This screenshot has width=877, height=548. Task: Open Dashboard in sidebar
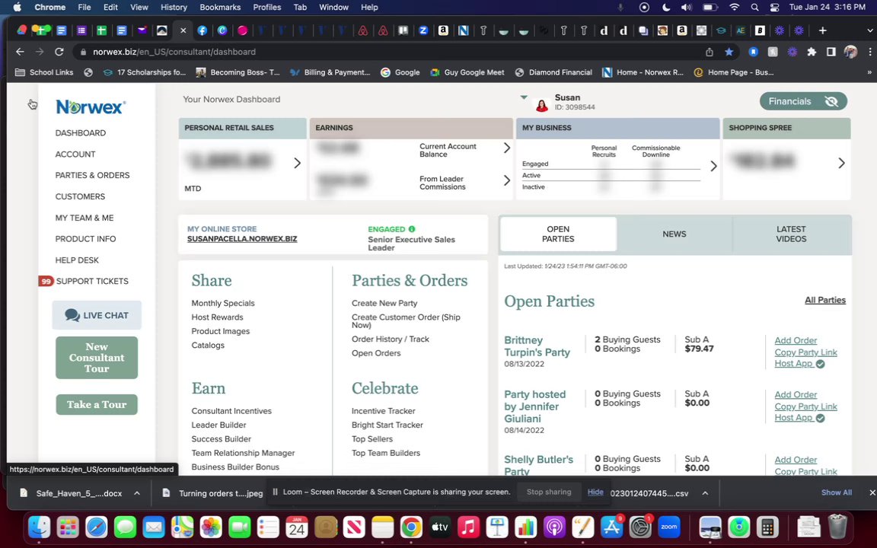pyautogui.click(x=81, y=132)
